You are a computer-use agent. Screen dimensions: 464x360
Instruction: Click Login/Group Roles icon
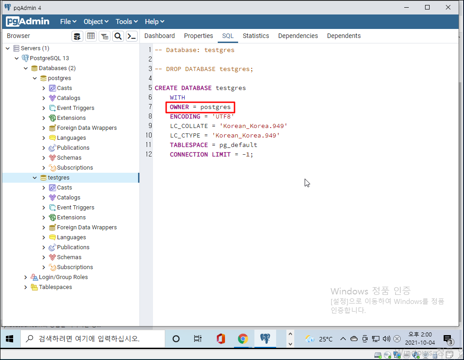tap(34, 277)
